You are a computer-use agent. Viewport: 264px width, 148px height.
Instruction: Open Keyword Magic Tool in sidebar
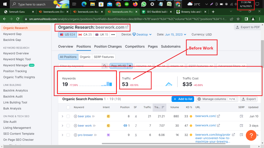(17, 59)
